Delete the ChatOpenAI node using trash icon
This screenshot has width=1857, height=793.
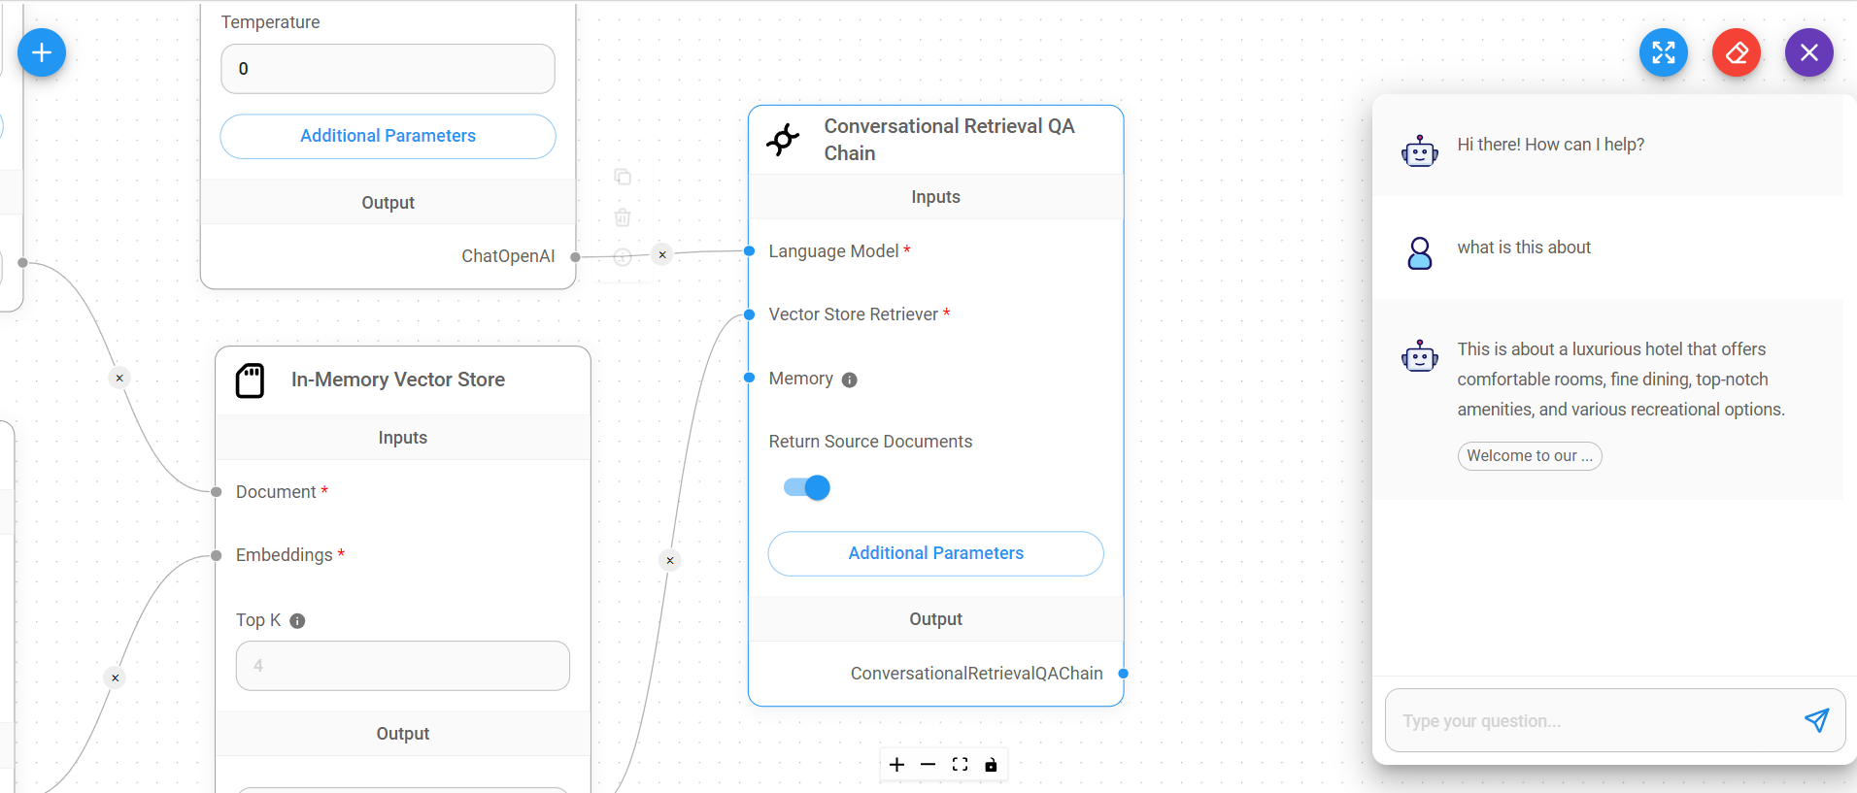tap(623, 217)
